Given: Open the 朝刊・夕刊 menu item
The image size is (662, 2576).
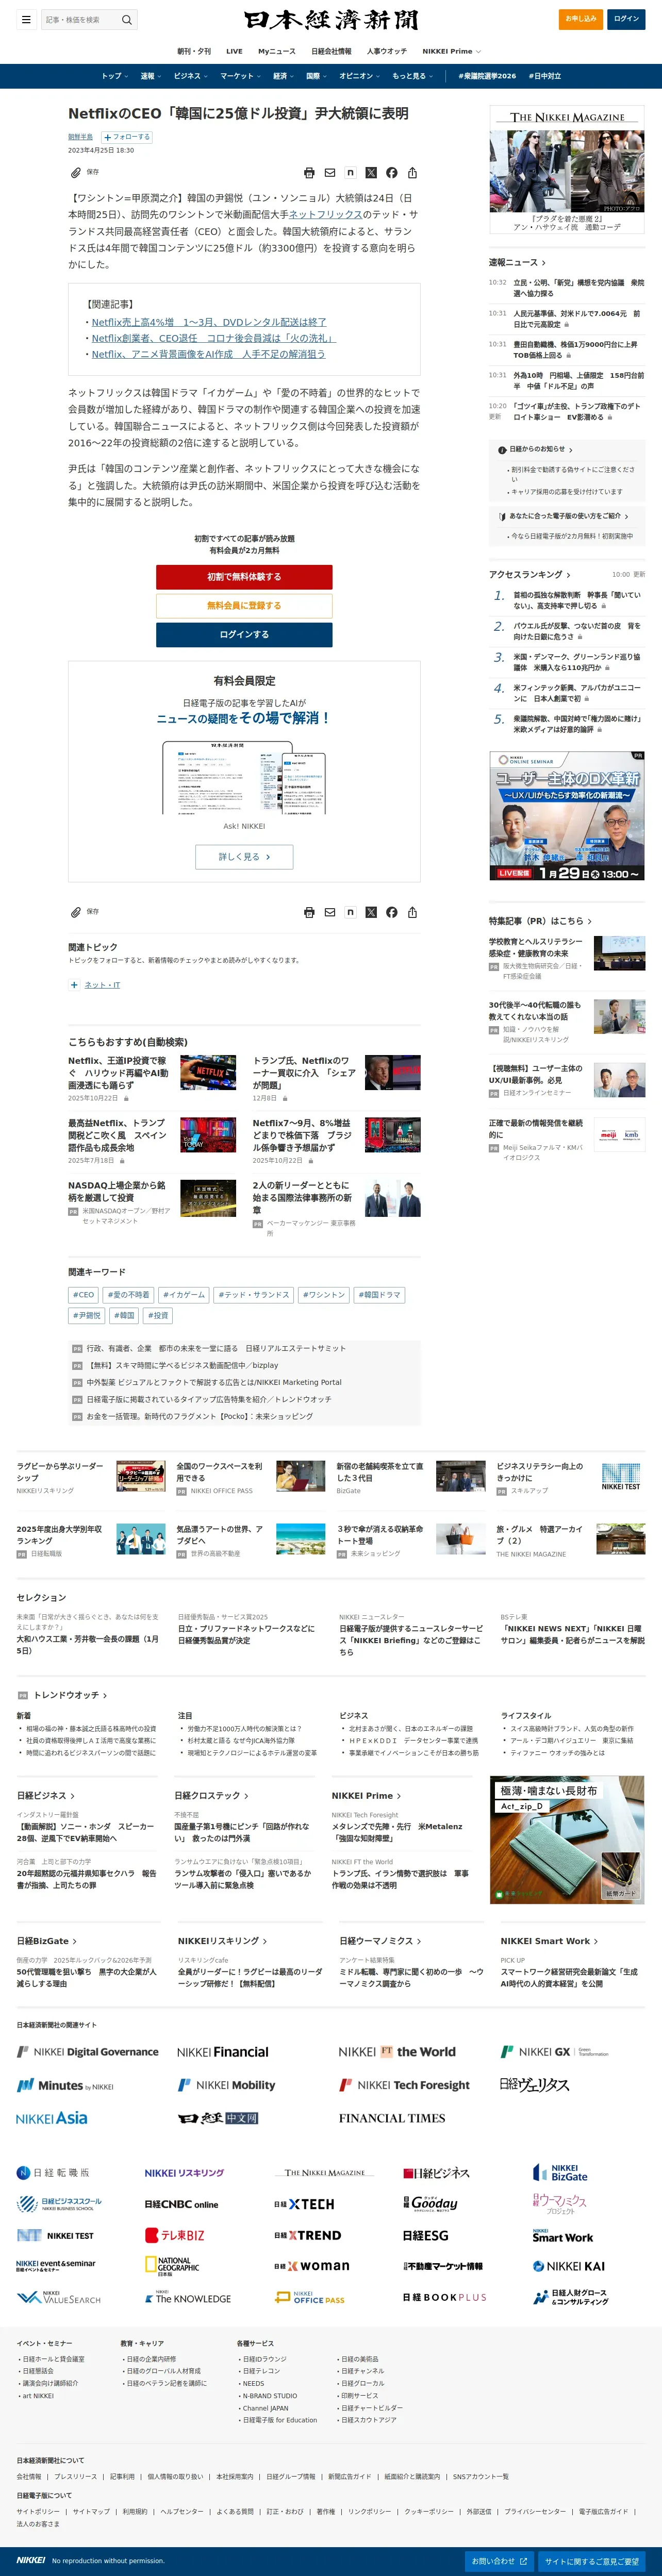Looking at the screenshot, I should coord(194,51).
